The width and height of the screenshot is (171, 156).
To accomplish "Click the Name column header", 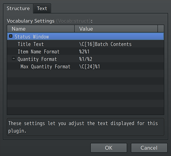I will point(41,29).
